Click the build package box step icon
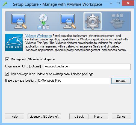Image resolution: width=136 pixels, height=125 pixels. [117, 21]
